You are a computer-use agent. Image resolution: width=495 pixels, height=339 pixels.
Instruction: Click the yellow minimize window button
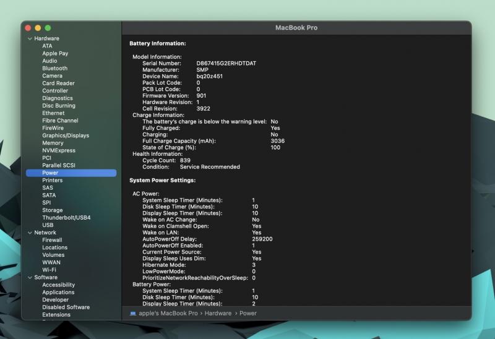(38, 28)
